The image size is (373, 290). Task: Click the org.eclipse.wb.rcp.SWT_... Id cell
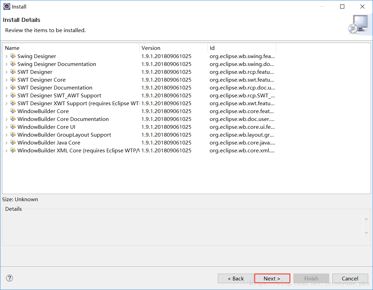[242, 96]
